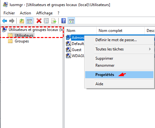Click the grey Forward arrow icon
Screen dimensions: 155x128
coord(12,21)
